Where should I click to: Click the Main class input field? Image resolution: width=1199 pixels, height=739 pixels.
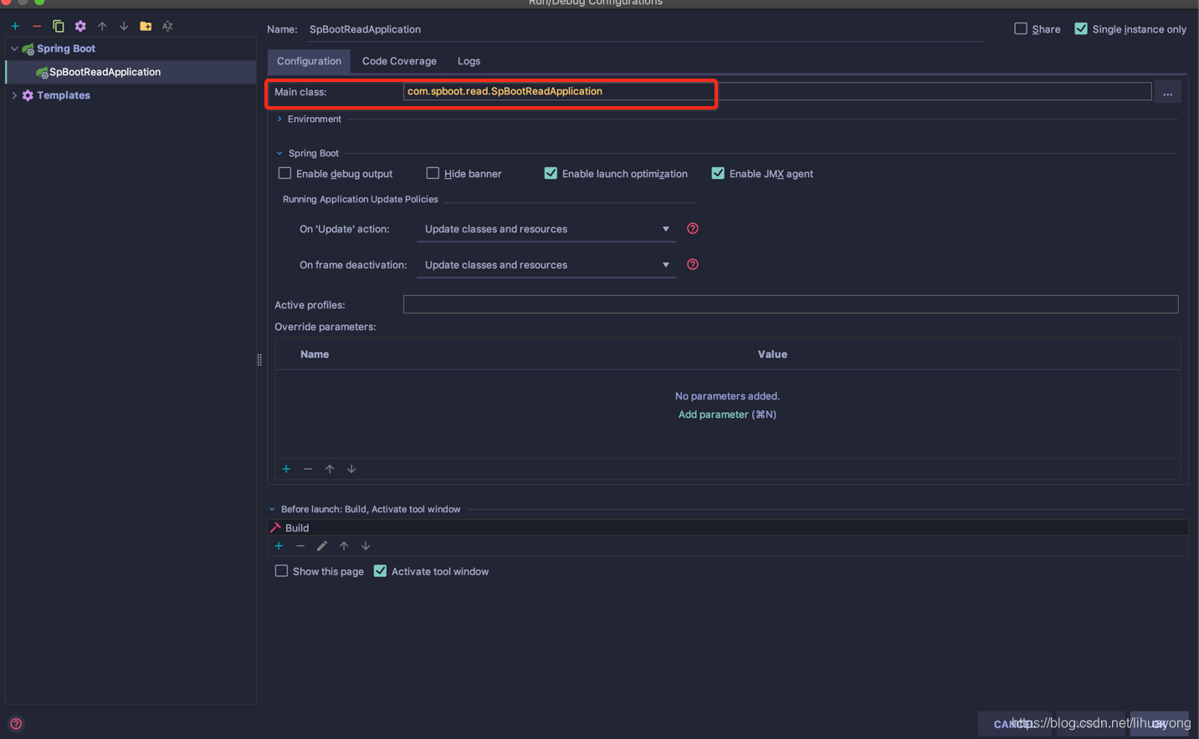pos(776,91)
